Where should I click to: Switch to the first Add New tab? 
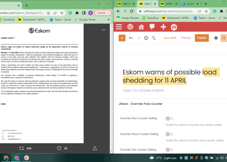[126, 4]
